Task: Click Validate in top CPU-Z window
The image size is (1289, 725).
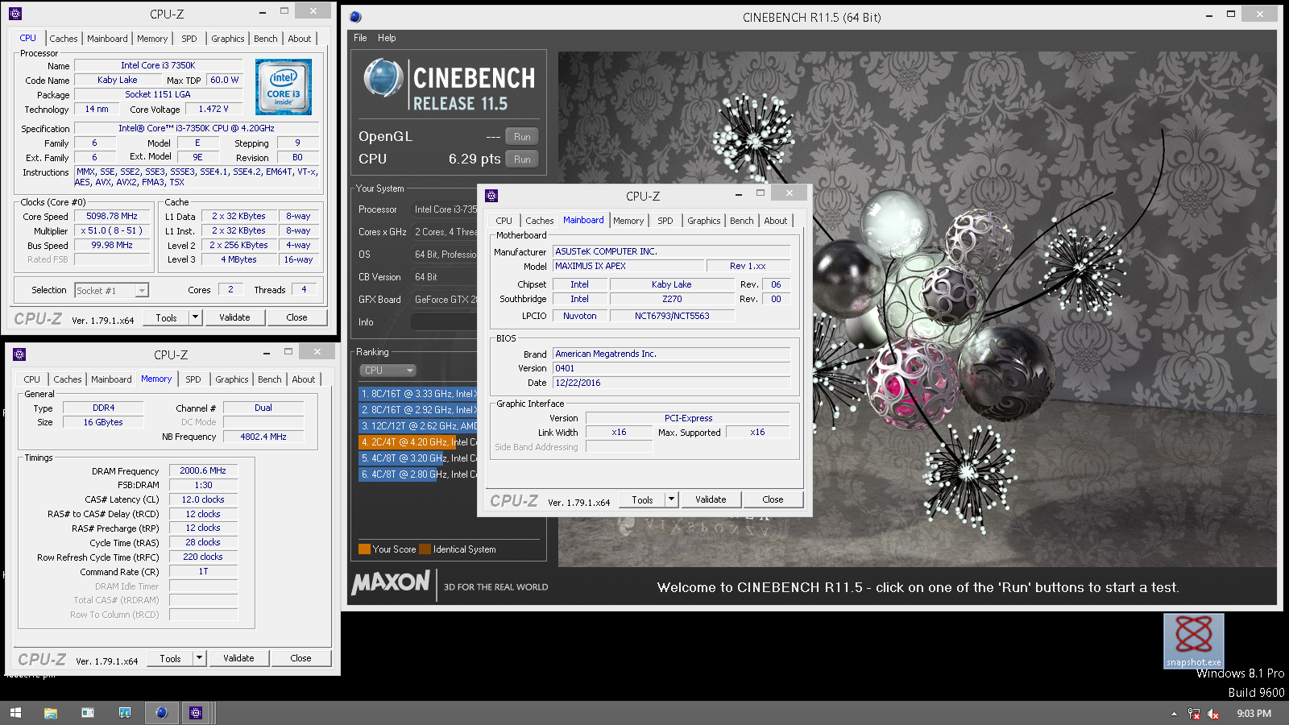Action: 234,317
